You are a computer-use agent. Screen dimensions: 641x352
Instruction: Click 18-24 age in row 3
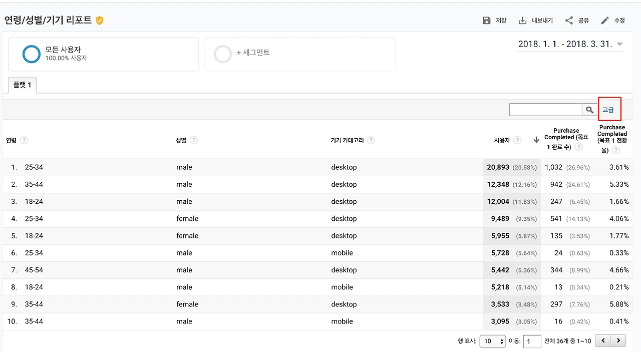(x=34, y=201)
